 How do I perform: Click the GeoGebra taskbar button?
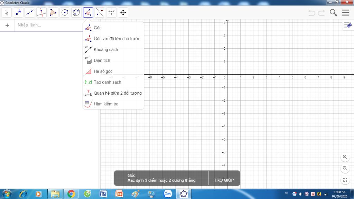click(184, 194)
